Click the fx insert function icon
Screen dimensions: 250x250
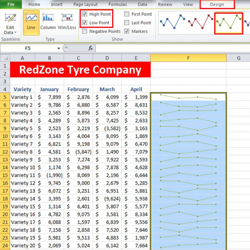tap(90, 48)
